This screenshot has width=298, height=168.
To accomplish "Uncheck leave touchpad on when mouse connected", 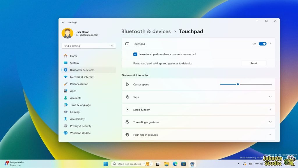I will pos(135,54).
